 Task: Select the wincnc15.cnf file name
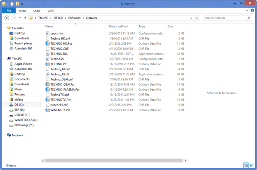pyautogui.click(x=59, y=105)
